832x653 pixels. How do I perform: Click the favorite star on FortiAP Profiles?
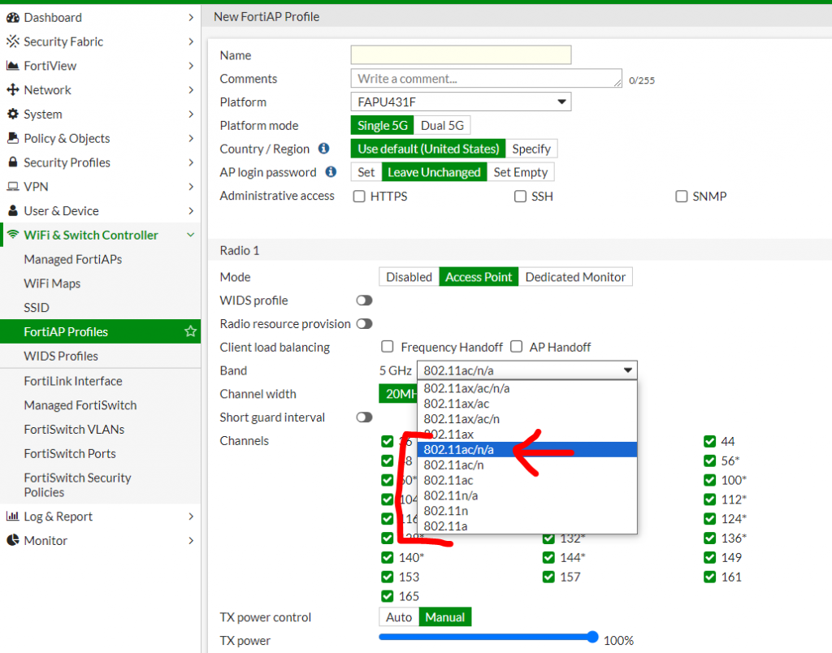190,331
